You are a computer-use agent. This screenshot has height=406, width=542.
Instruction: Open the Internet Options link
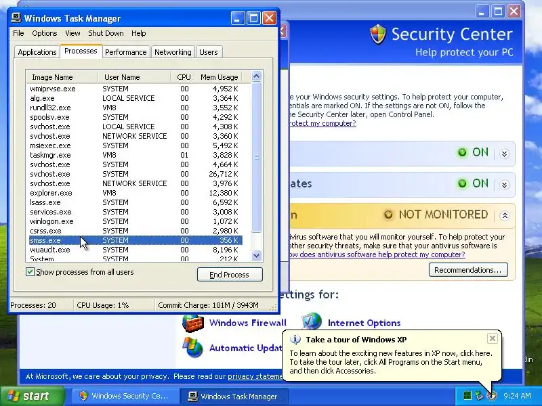[x=364, y=323]
